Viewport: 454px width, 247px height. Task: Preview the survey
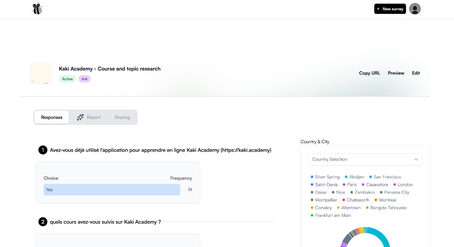tap(396, 73)
